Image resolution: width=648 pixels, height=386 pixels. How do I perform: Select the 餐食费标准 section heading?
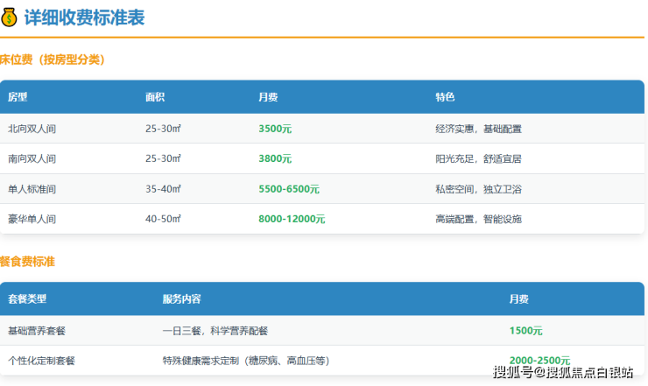[x=28, y=262]
